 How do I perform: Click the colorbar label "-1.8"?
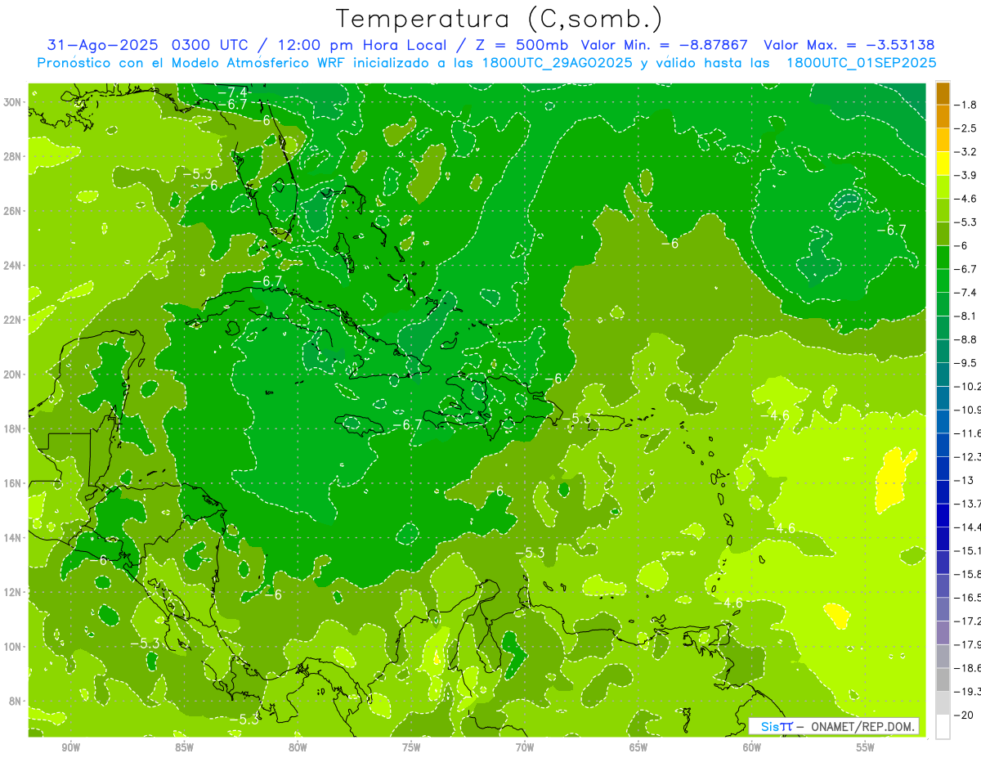(x=965, y=105)
